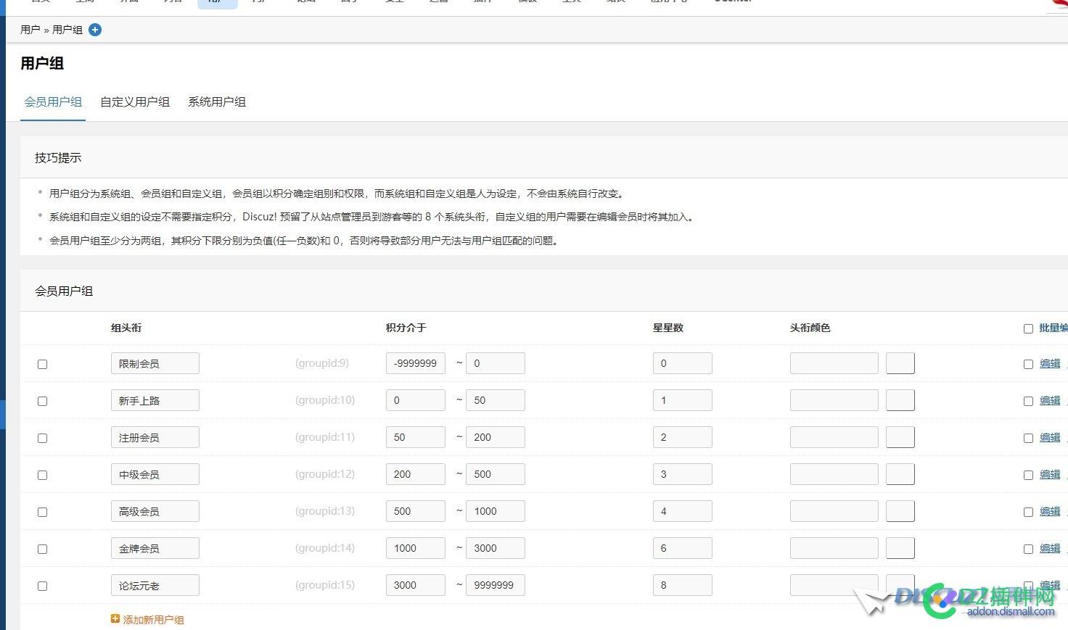Enable the 批量编辑 header checkbox

coord(1028,328)
